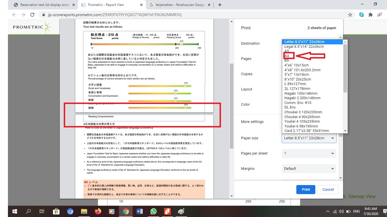This screenshot has height=217, width=387.
Task: Open WhatsApp from the taskbar
Action: [154, 211]
